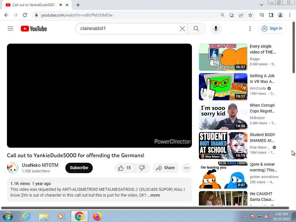Click the address bar URL

coord(77,15)
